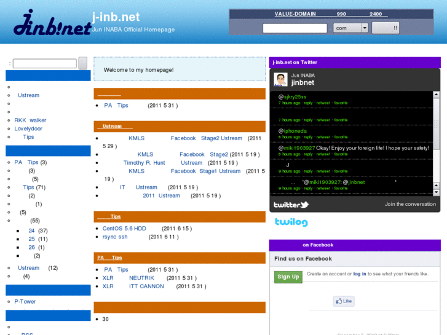
Task: Open the PA Tips (3) category
Action: (x=26, y=162)
